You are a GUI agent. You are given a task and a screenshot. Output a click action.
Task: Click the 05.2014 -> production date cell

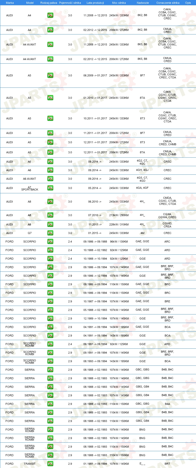(x=95, y=188)
